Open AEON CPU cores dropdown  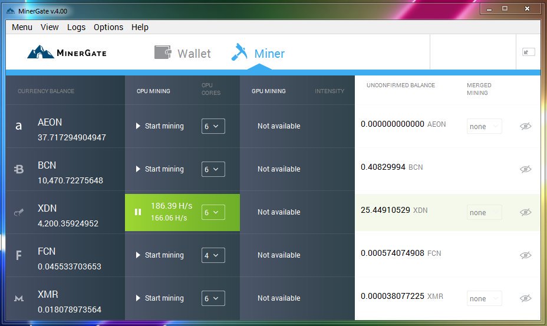tap(213, 126)
